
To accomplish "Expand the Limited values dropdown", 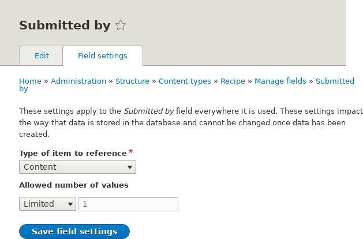I will coord(47,204).
